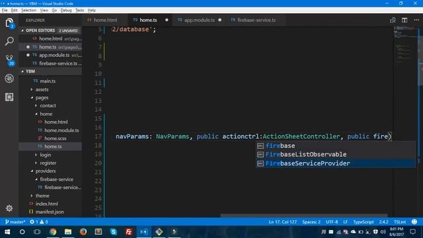Open the Debug view in activity bar

(x=9, y=79)
